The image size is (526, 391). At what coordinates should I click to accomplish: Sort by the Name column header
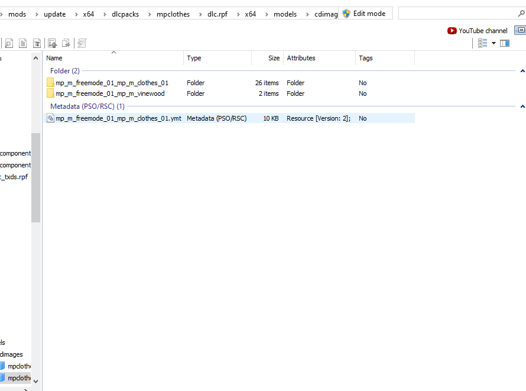click(113, 58)
